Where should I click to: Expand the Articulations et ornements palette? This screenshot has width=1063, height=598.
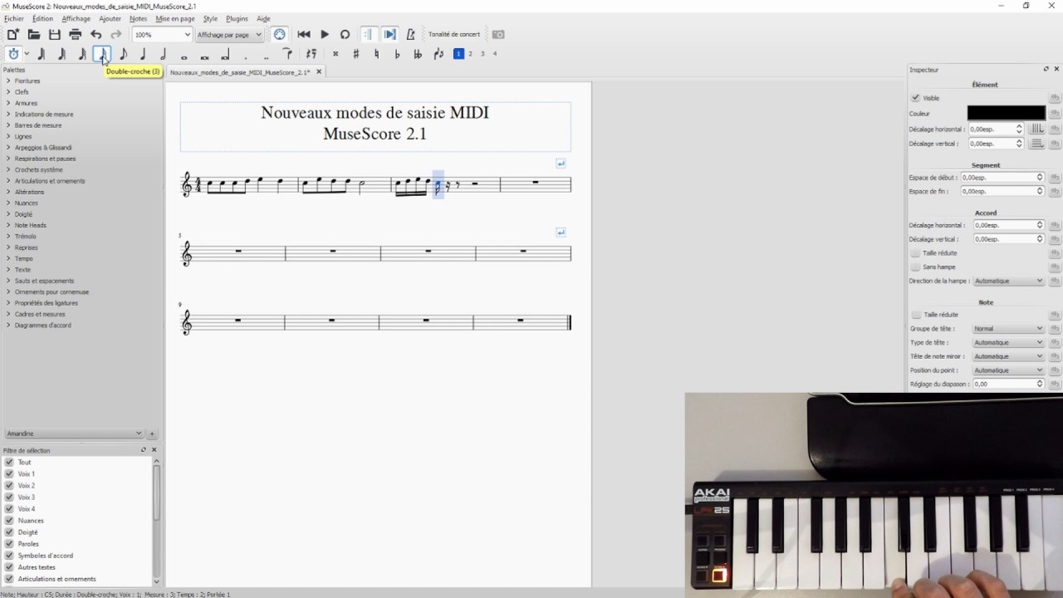tap(50, 180)
